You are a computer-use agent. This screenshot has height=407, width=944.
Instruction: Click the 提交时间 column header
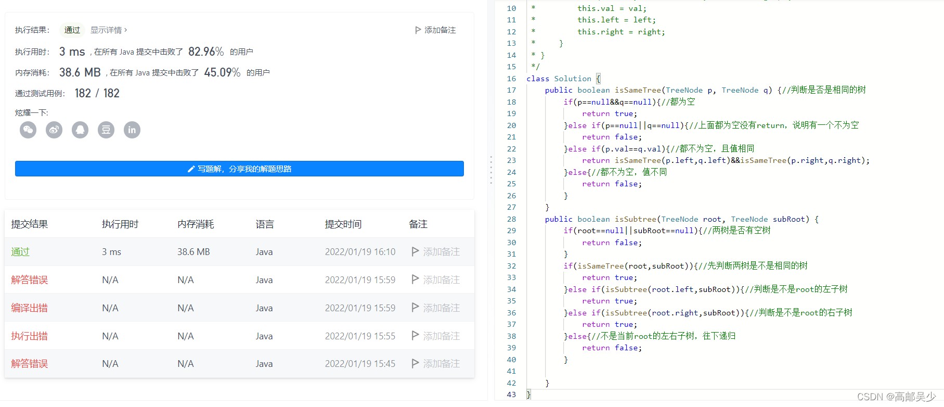click(x=343, y=224)
